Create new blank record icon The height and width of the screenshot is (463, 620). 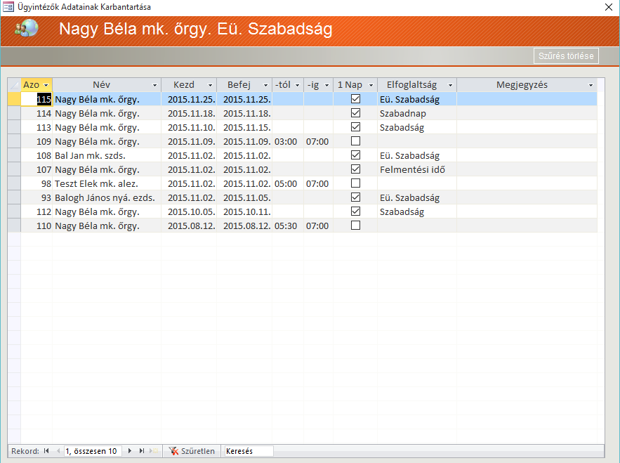tap(154, 451)
